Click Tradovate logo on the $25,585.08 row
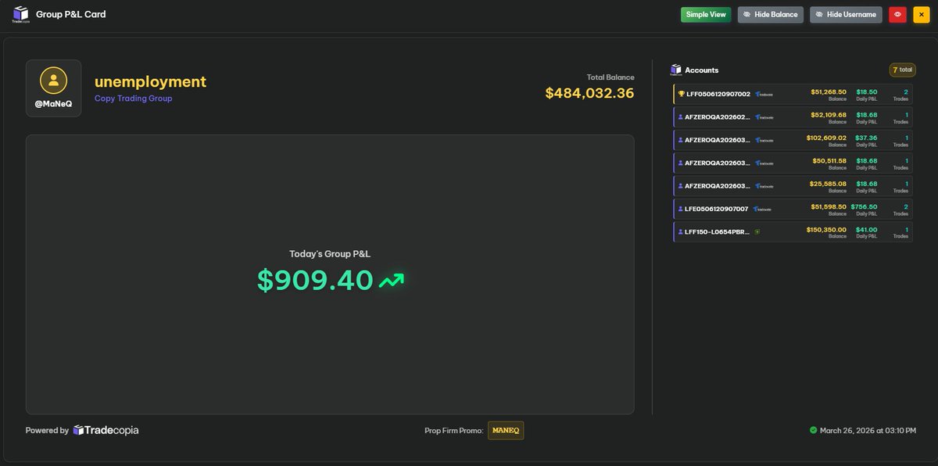Screen dimensions: 938x466 pos(766,186)
